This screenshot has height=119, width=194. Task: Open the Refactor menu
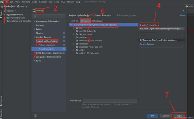43,2
